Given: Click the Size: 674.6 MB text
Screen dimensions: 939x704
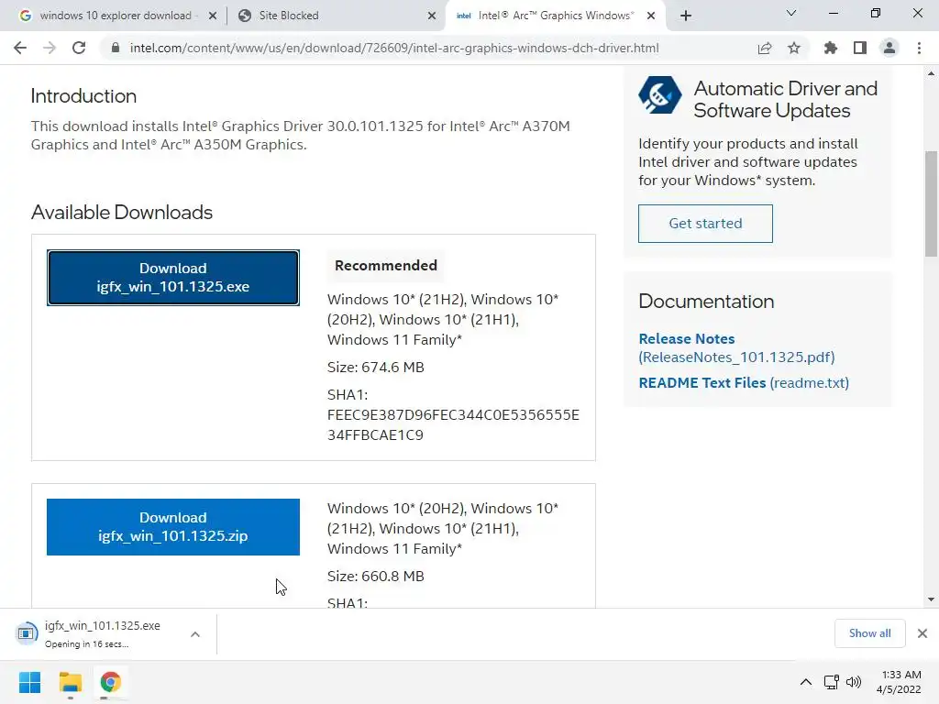Looking at the screenshot, I should (375, 367).
